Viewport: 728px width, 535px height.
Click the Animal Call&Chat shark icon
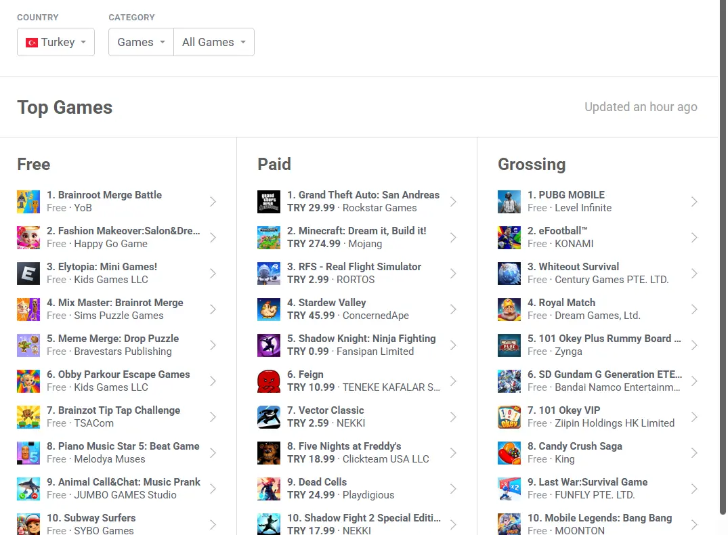(28, 489)
